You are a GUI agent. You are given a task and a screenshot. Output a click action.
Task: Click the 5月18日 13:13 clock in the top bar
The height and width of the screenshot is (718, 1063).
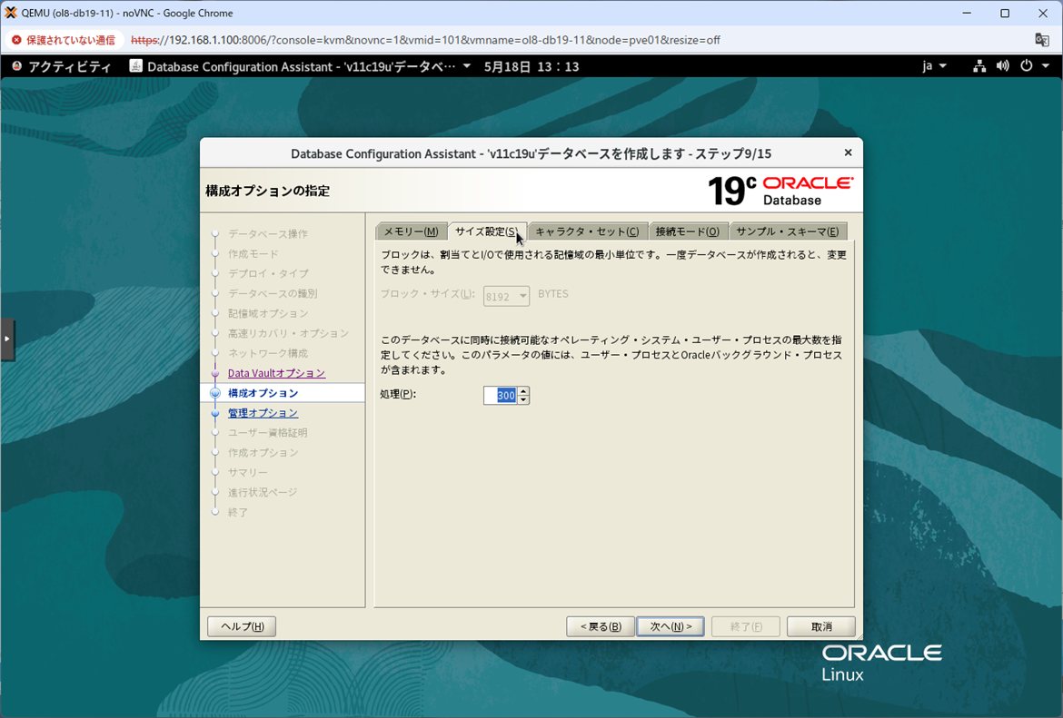(x=531, y=66)
